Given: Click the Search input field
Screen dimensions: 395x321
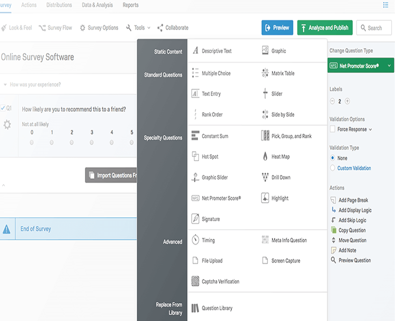Looking at the screenshot, I should [374, 28].
